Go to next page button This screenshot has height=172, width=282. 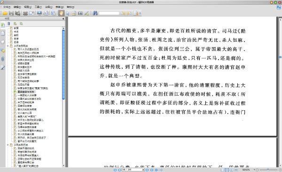(x=147, y=170)
